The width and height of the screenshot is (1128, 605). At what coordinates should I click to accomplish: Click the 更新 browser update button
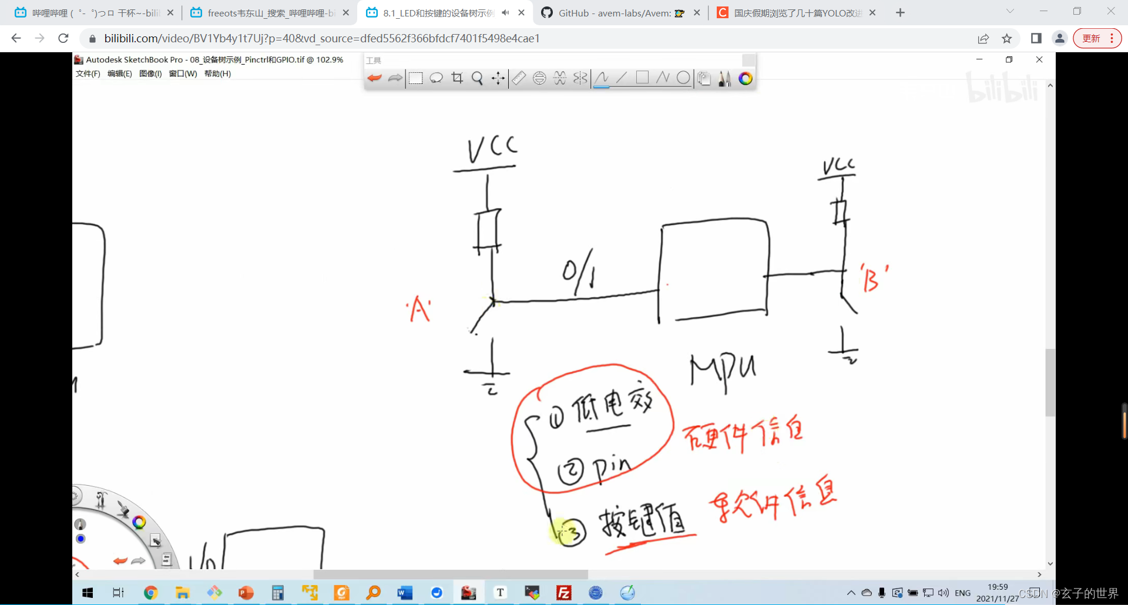click(x=1097, y=38)
